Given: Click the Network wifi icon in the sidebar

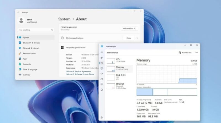Looking at the screenshot, I should tap(20, 48).
